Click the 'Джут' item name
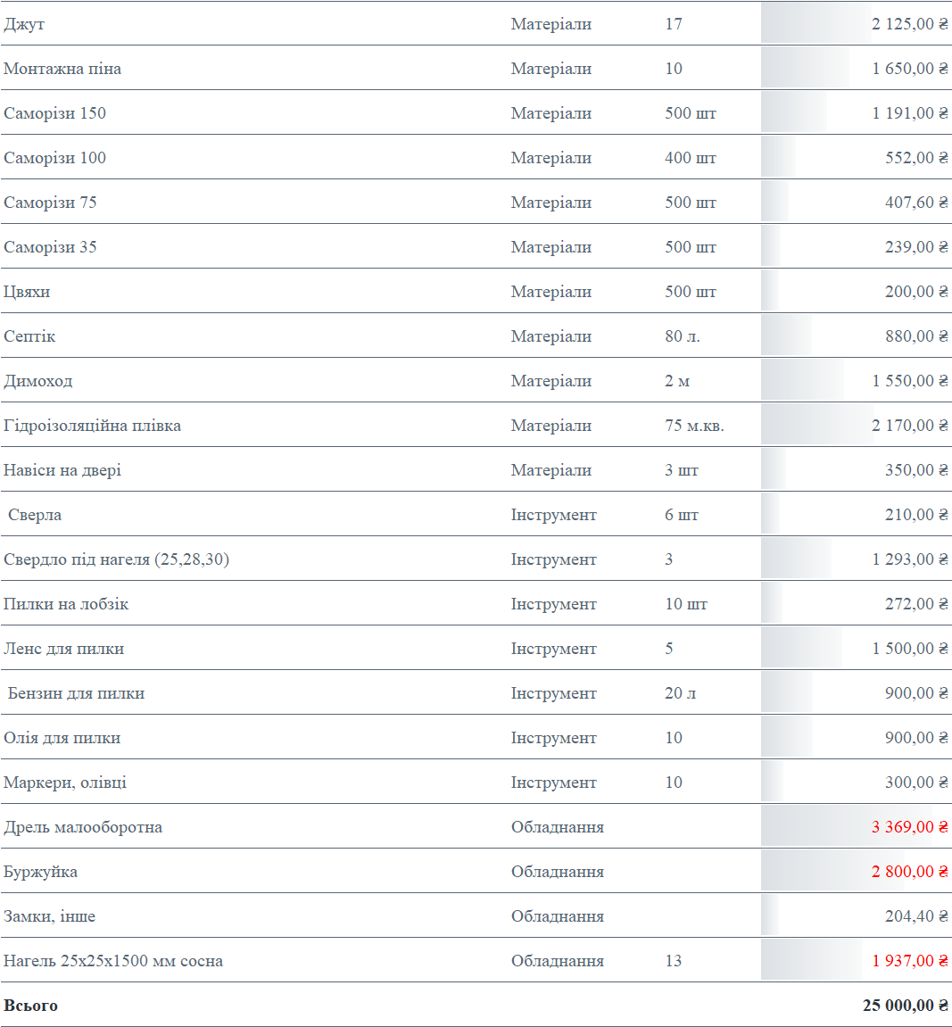Image resolution: width=952 pixels, height=1027 pixels. coord(24,24)
